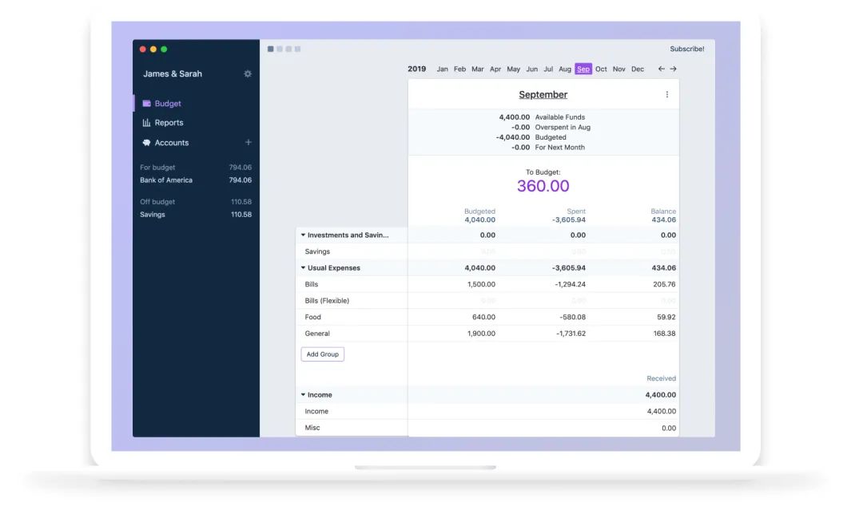This screenshot has height=514, width=863.
Task: Click the Subscribe! link
Action: coord(687,49)
